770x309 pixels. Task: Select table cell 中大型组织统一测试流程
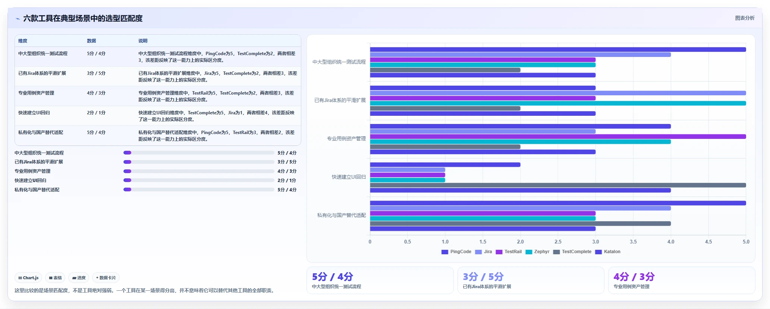[x=43, y=54]
